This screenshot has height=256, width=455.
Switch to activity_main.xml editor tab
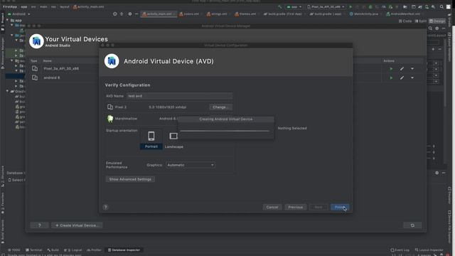point(159,14)
